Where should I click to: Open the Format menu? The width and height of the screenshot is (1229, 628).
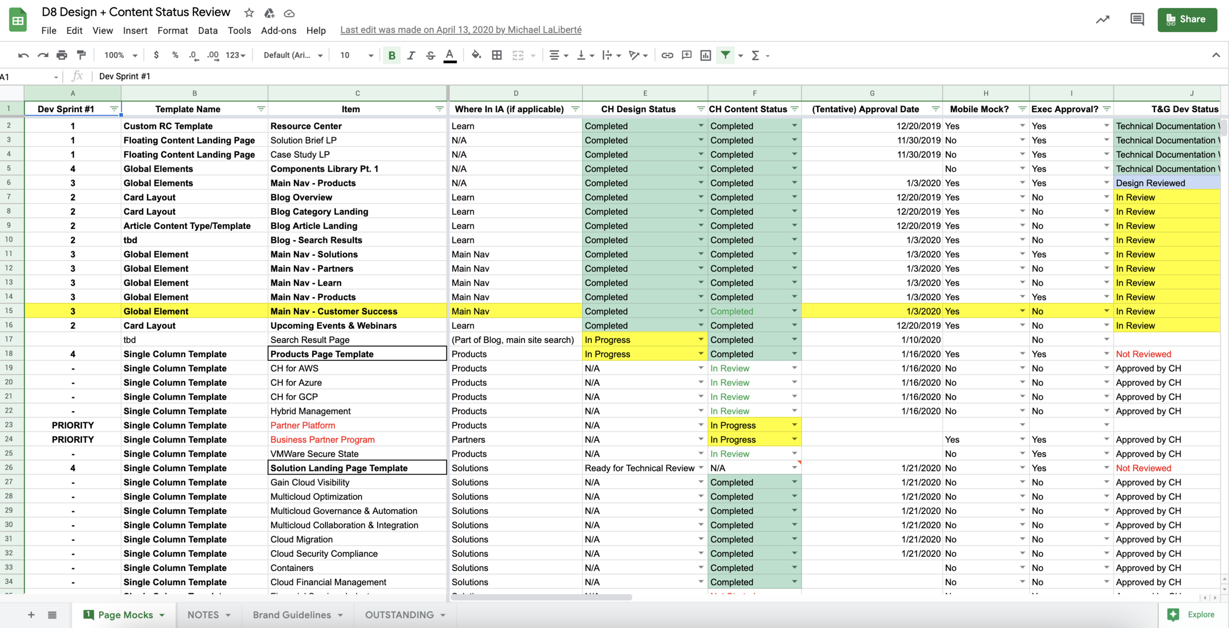(173, 30)
